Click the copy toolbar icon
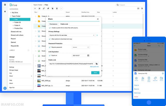 point(52,9)
